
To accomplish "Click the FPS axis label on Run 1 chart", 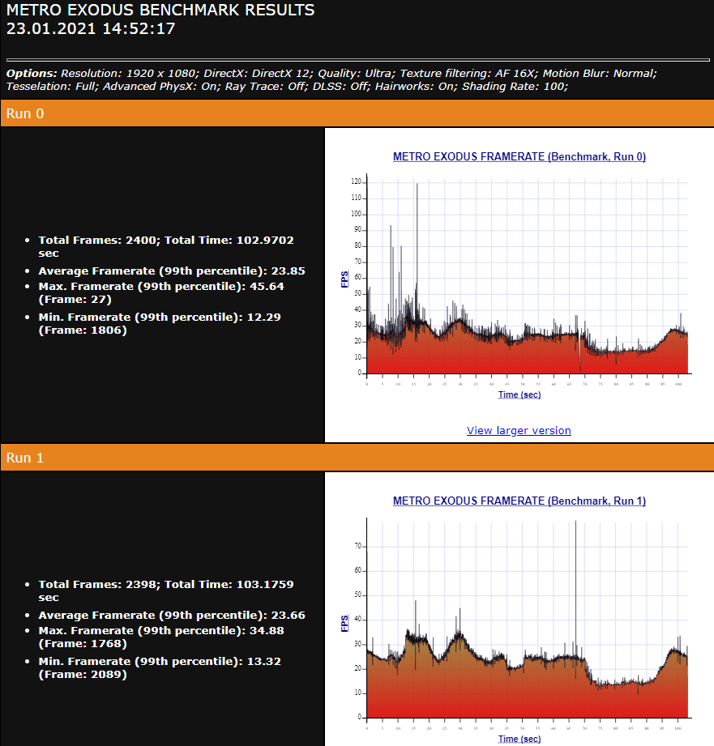I will coord(344,623).
